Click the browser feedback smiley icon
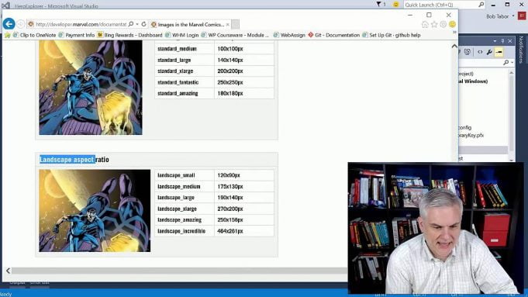This screenshot has width=528, height=297. coord(452,24)
